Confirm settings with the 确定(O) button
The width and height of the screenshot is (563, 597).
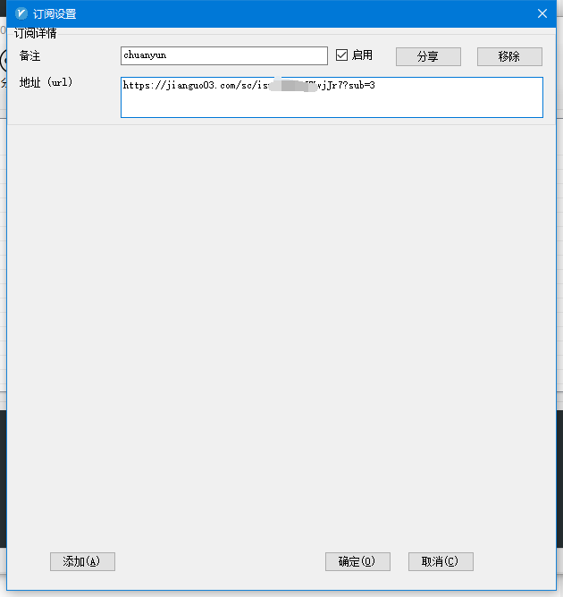(x=357, y=561)
